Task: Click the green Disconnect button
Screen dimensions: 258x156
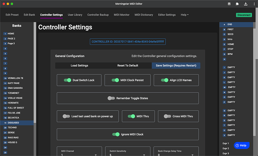Action: point(244,15)
